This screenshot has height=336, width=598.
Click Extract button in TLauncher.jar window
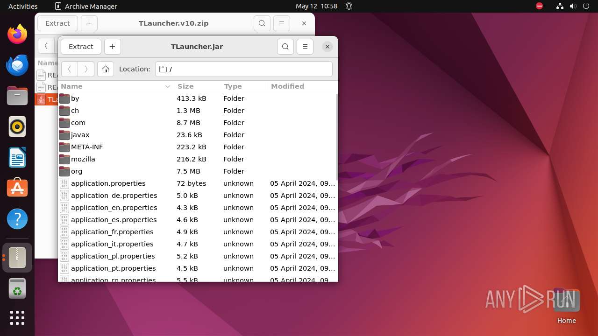(x=81, y=47)
